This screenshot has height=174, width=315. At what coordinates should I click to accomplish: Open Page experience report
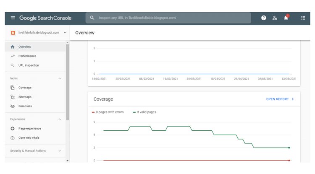35,128
